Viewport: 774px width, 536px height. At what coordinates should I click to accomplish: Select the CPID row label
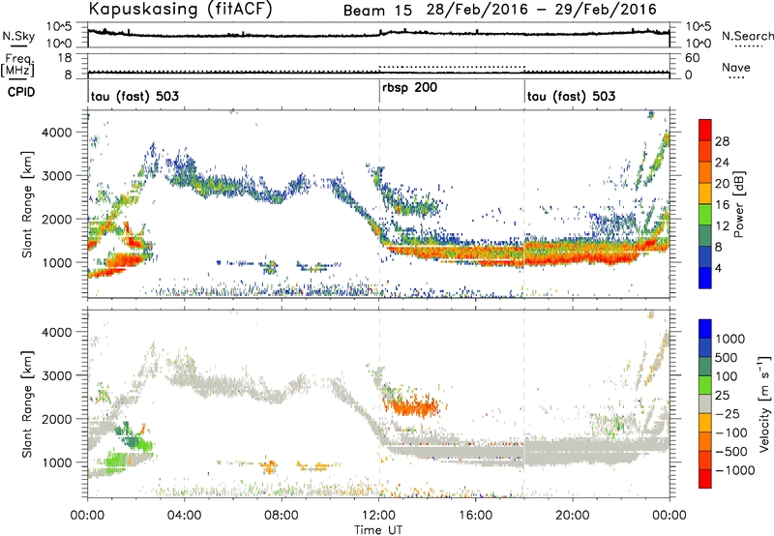tap(21, 92)
